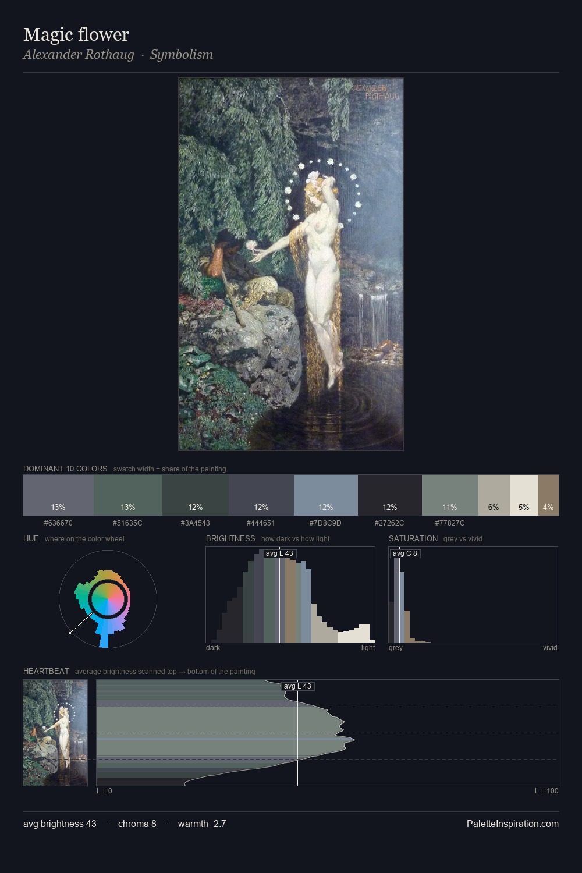Click the hex code #444651 text

[x=261, y=523]
